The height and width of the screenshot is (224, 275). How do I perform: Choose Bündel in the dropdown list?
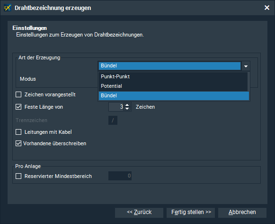click(174, 96)
